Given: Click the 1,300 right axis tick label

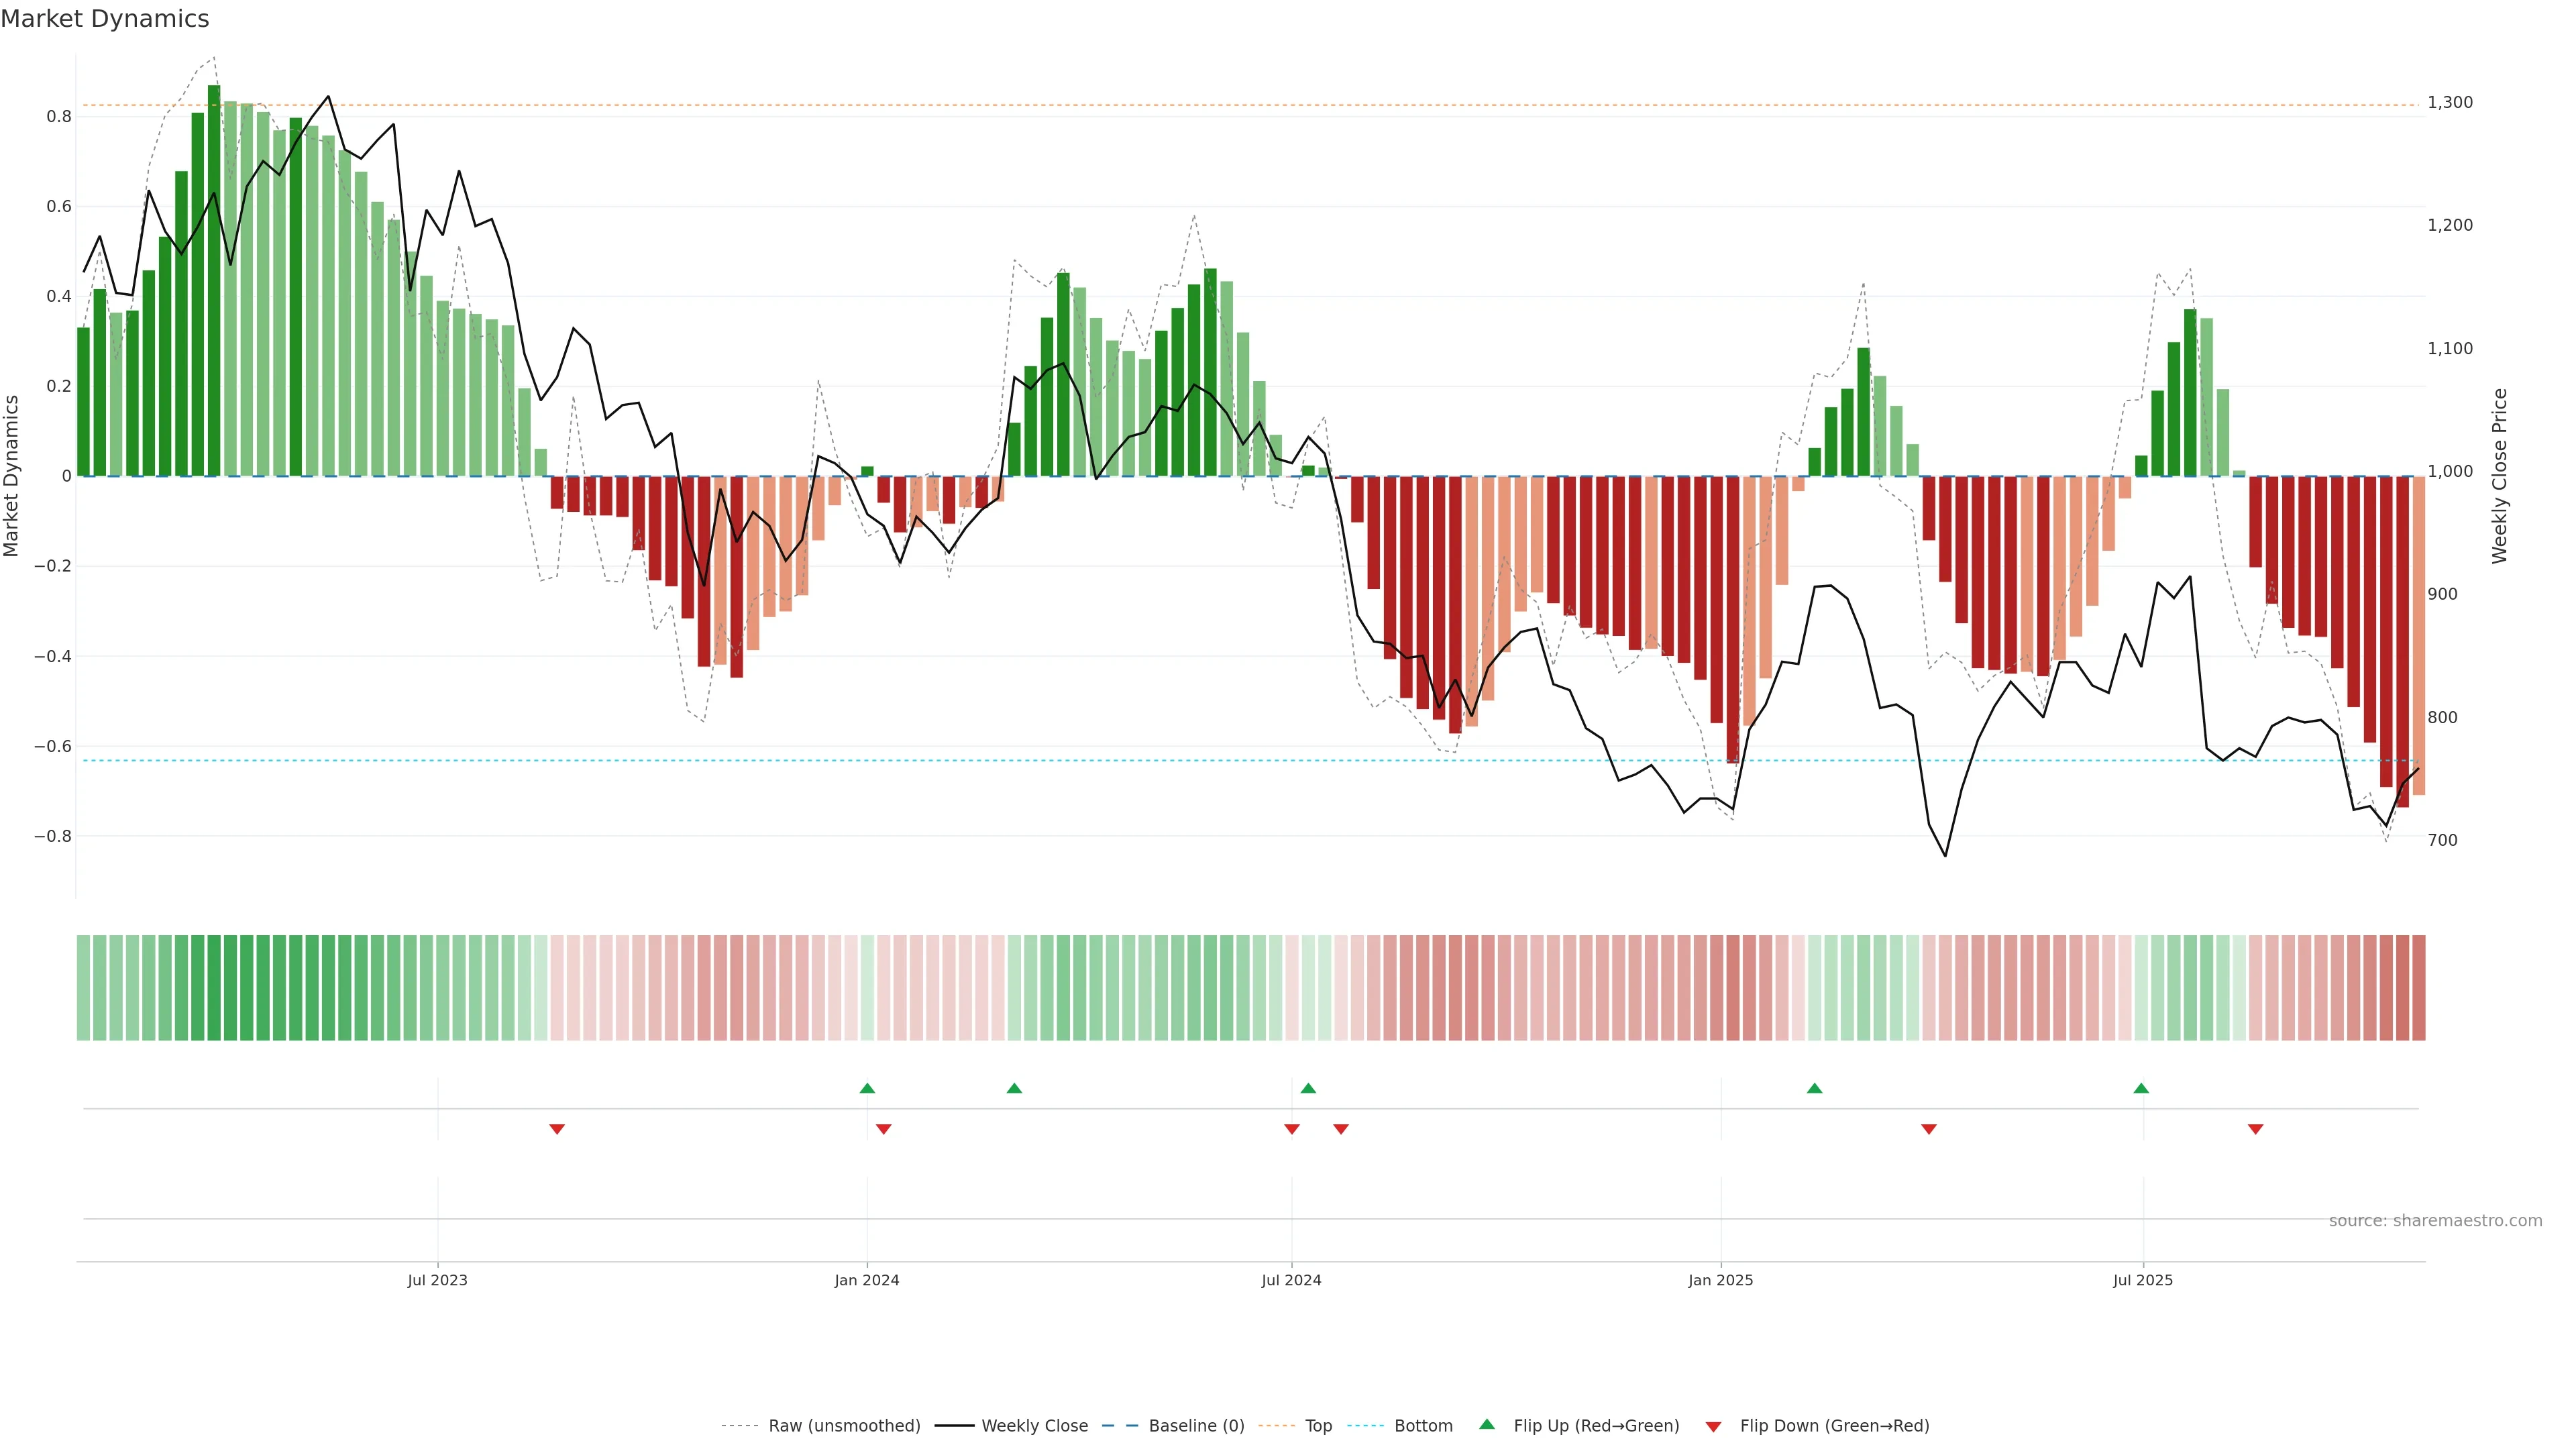Looking at the screenshot, I should click(x=2450, y=103).
